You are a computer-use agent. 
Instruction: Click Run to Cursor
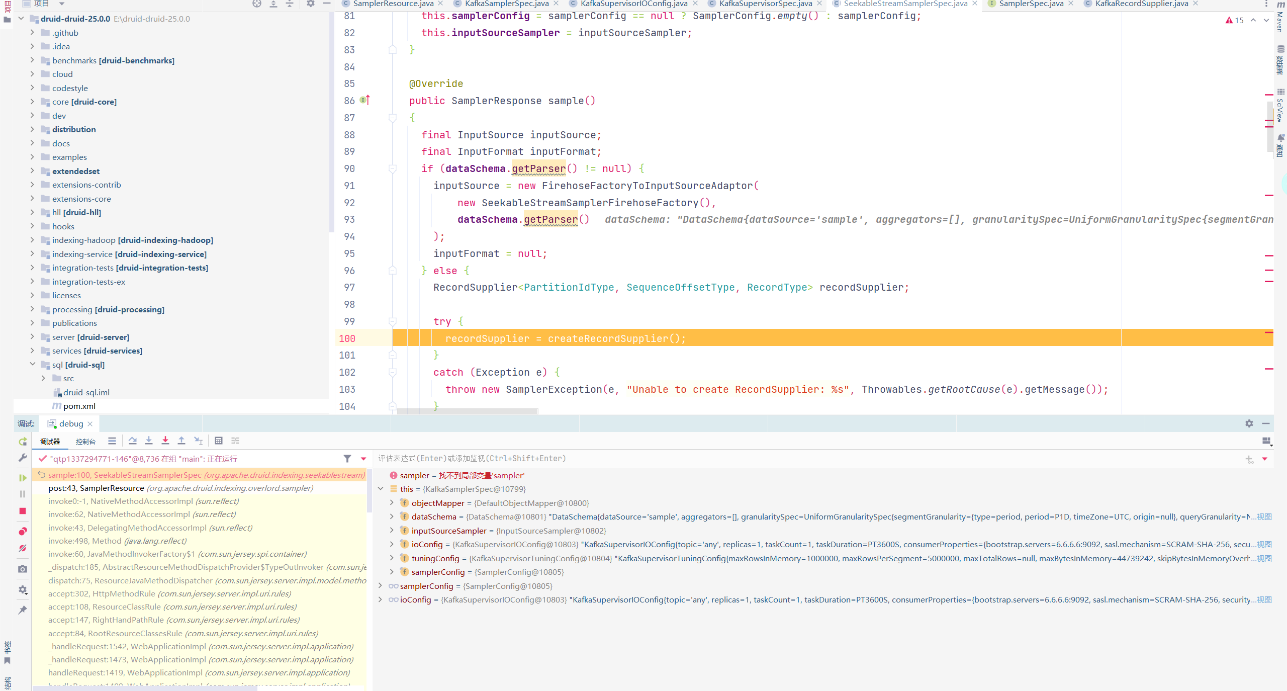[x=199, y=441]
